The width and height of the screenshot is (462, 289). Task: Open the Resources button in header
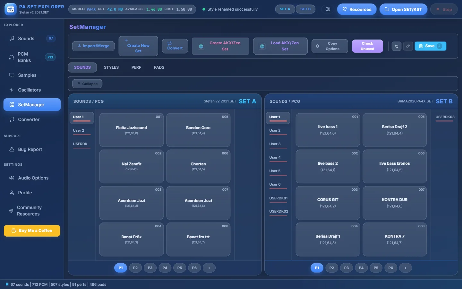(357, 9)
